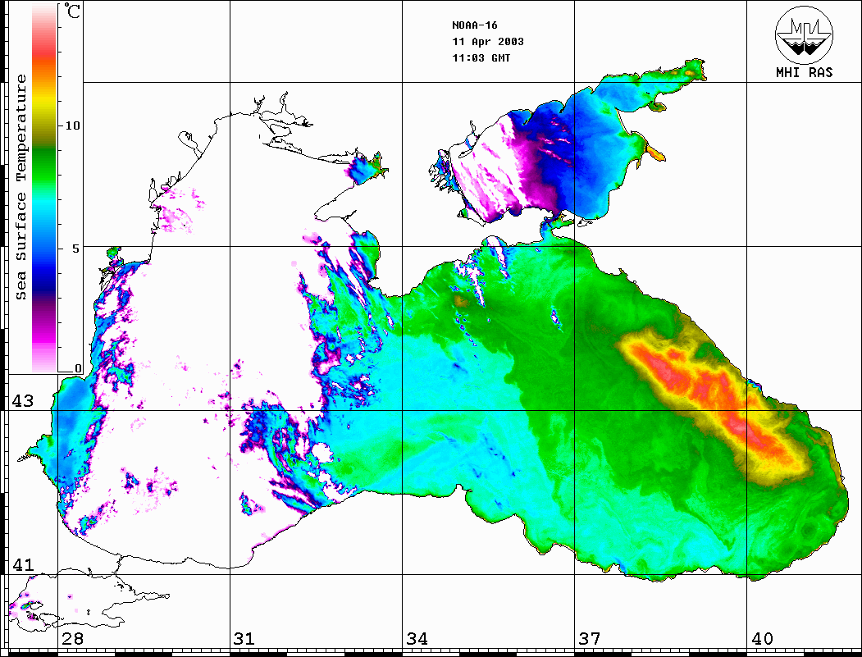Click the longitude label 31
Image resolution: width=862 pixels, height=657 pixels.
244,639
